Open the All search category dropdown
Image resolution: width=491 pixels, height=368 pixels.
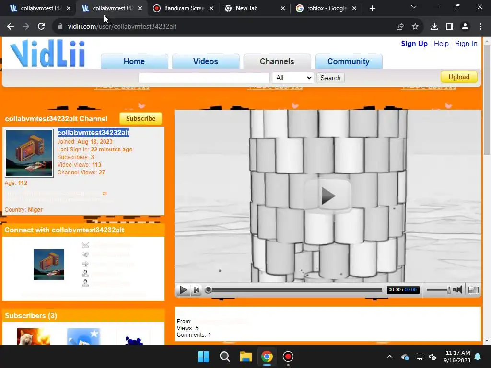coord(293,78)
